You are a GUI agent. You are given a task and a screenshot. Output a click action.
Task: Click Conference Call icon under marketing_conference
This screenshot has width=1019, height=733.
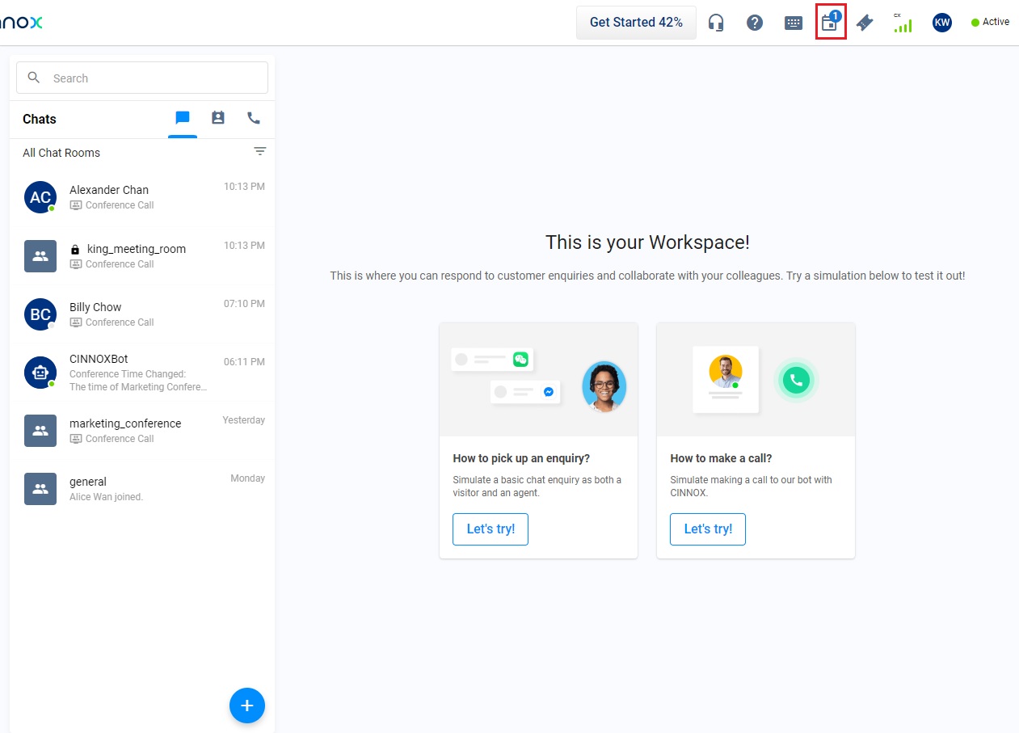tap(75, 439)
